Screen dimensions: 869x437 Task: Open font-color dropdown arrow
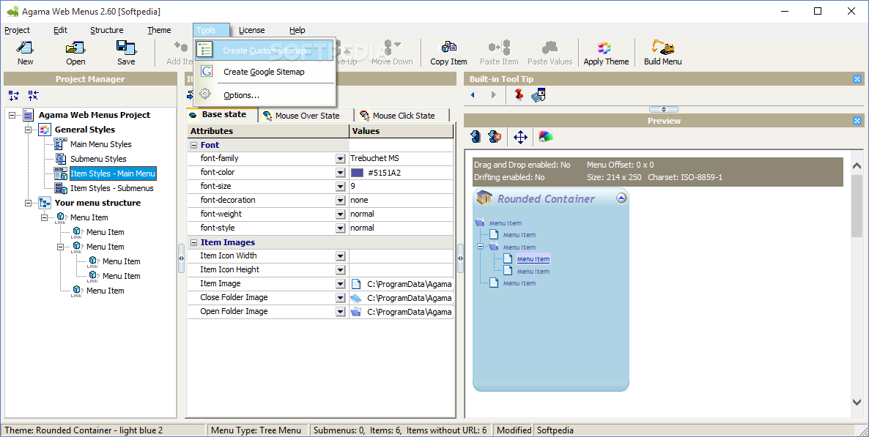pyautogui.click(x=340, y=173)
